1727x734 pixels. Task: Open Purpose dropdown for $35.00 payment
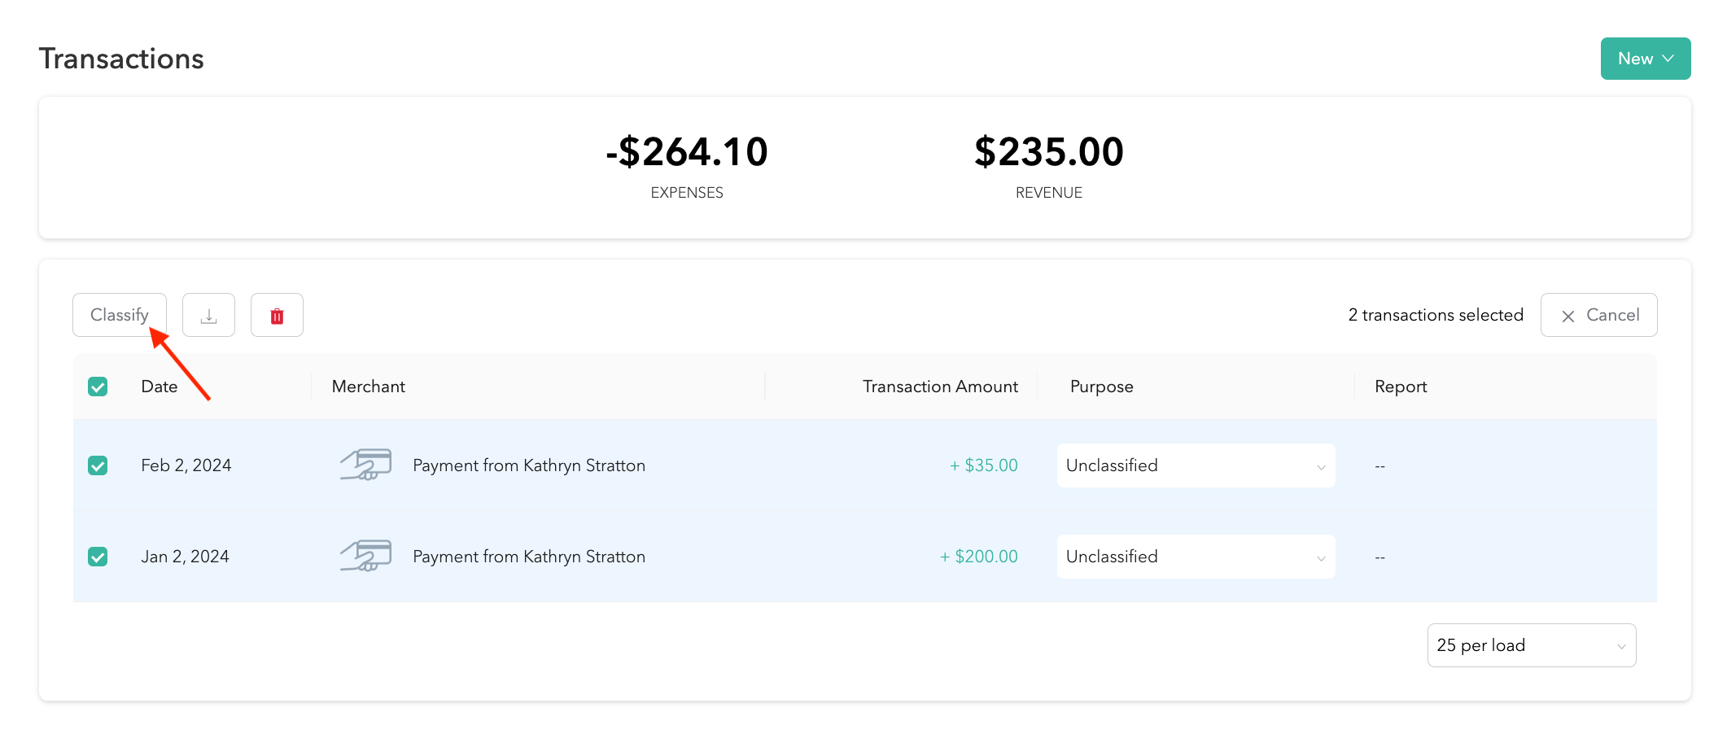coord(1196,465)
